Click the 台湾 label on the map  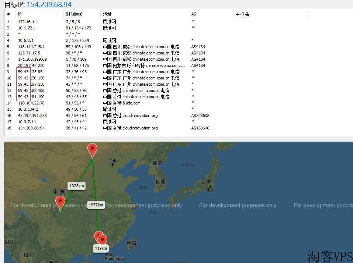pyautogui.click(x=131, y=243)
